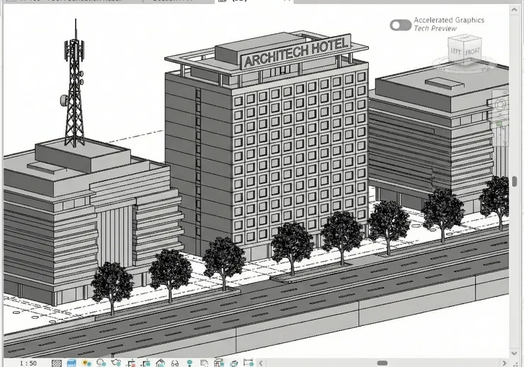Toggle Reveal Hidden Elements lightbulb
524x367 pixels.
tap(190, 363)
